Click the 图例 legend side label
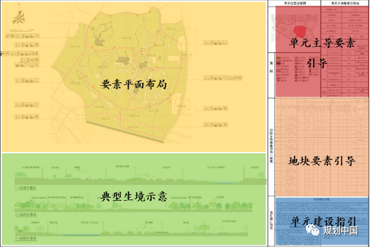Viewport: 370px width, 247px height. coord(271,67)
